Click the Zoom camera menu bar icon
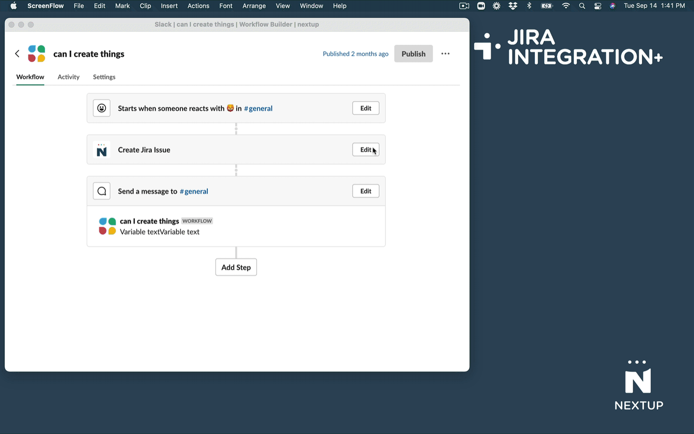 (x=481, y=6)
